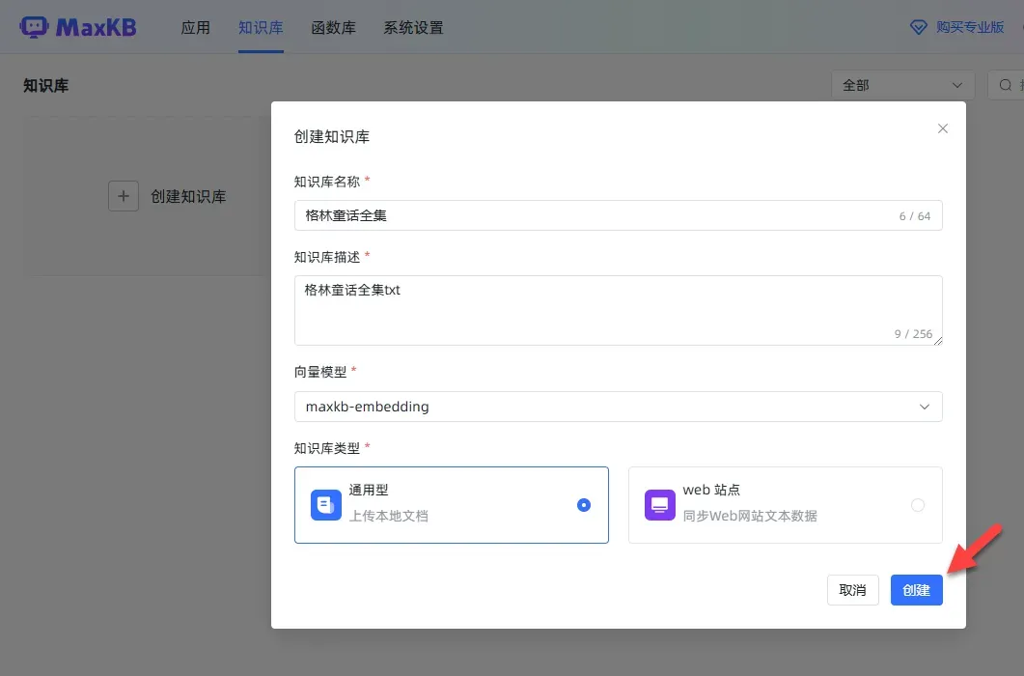
Task: Click the MaxKB robot logo icon
Action: 34,27
